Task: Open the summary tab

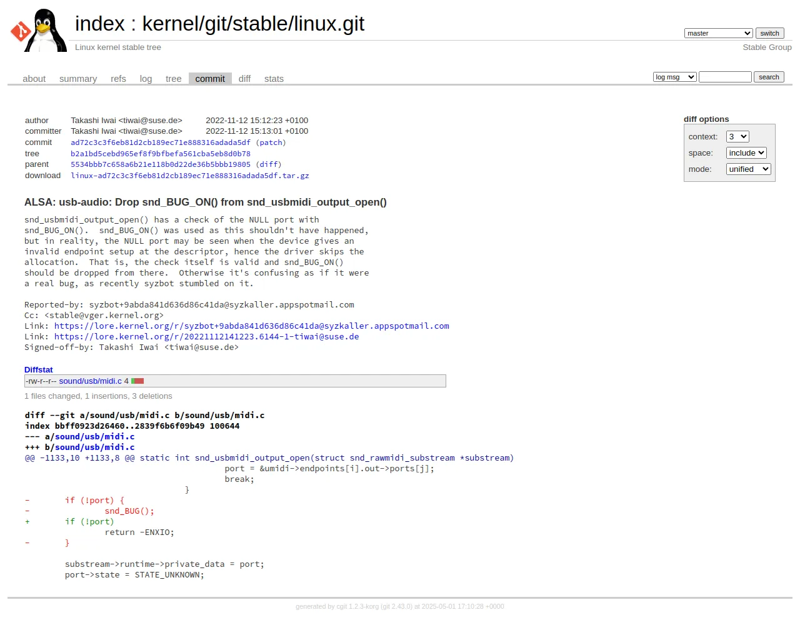Action: 78,79
